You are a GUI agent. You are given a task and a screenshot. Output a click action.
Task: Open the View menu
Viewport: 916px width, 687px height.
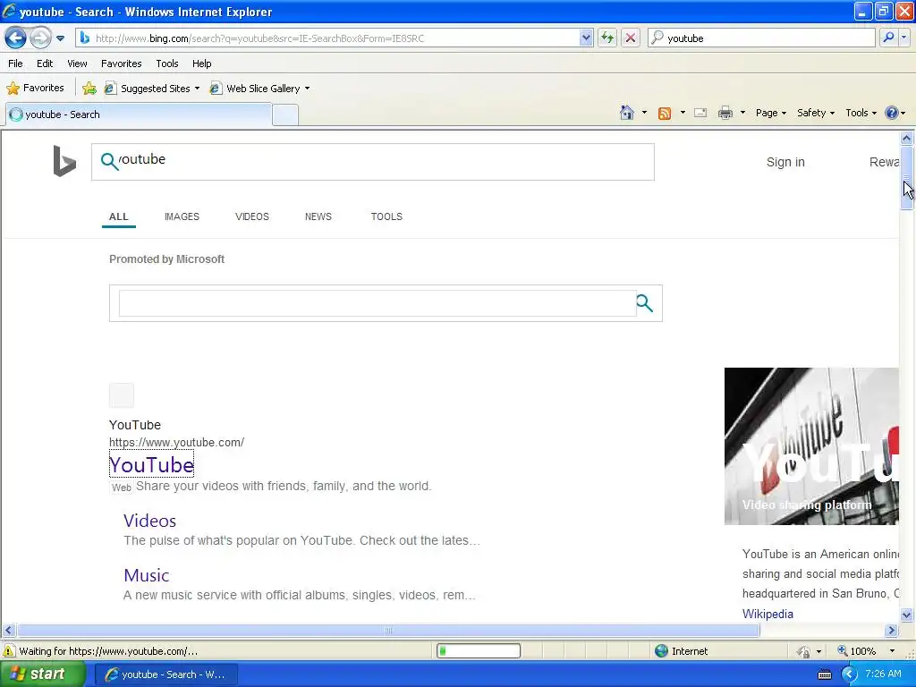click(77, 64)
